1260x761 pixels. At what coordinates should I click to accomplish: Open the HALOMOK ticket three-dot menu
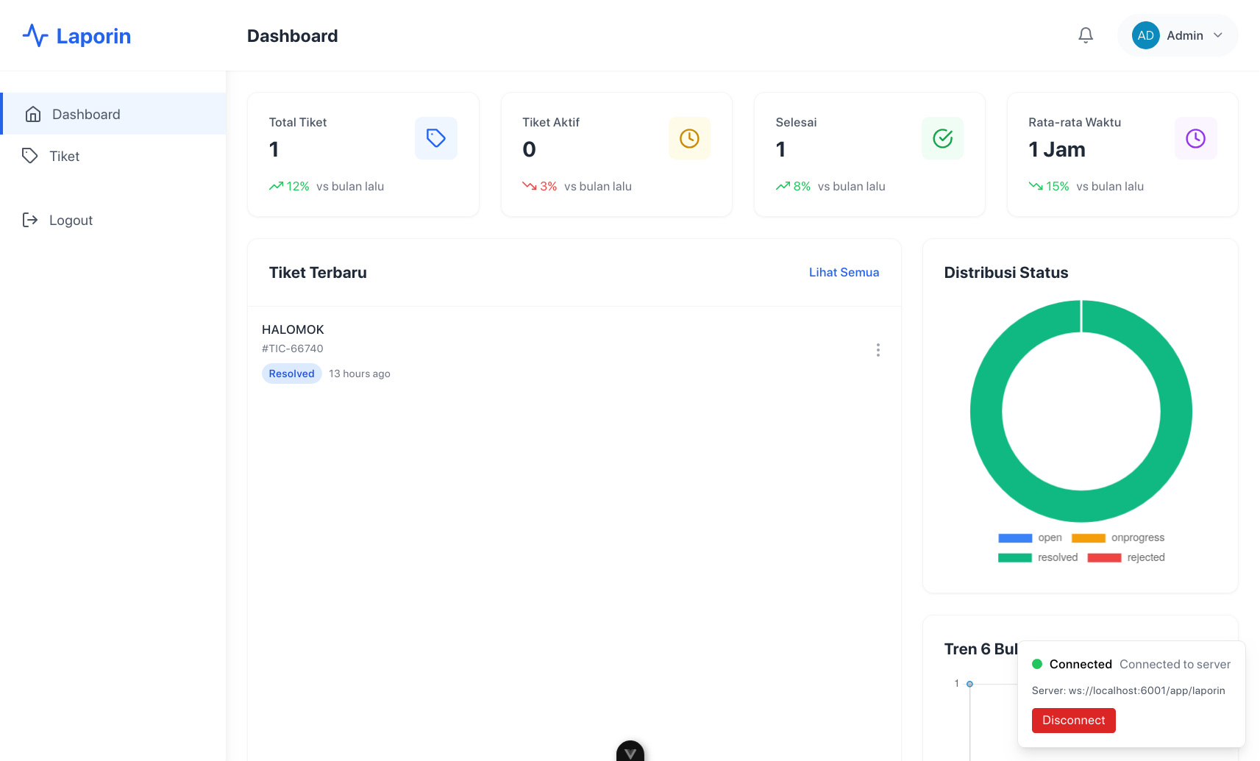pos(878,350)
